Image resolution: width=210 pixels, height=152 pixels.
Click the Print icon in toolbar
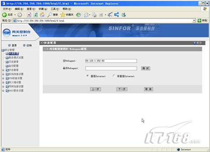click(94, 15)
